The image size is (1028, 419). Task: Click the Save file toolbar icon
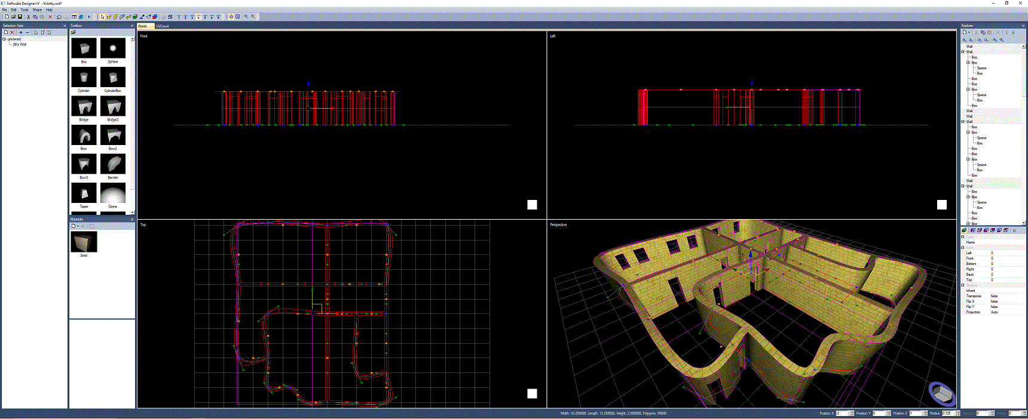pos(20,17)
